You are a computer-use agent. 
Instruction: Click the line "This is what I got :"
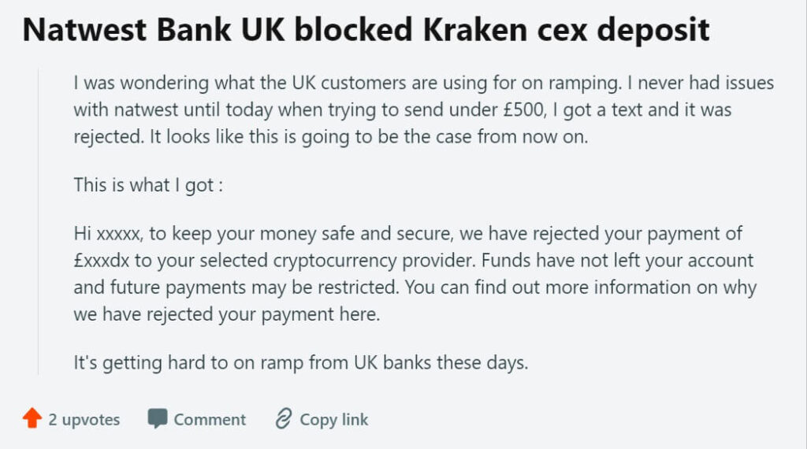pos(147,184)
